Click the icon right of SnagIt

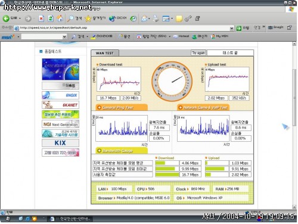[290, 28]
